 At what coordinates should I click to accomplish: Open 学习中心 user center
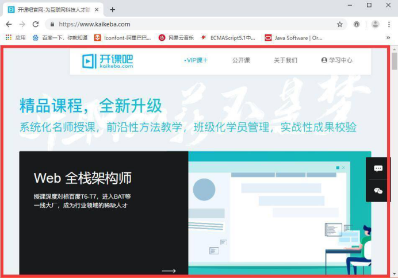(337, 60)
